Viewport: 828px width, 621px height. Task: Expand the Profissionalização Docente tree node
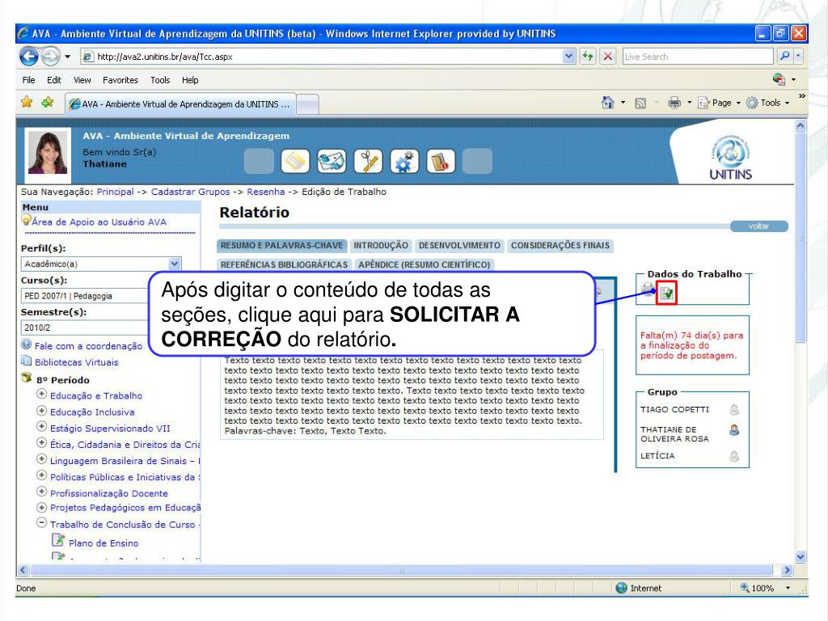(x=42, y=492)
